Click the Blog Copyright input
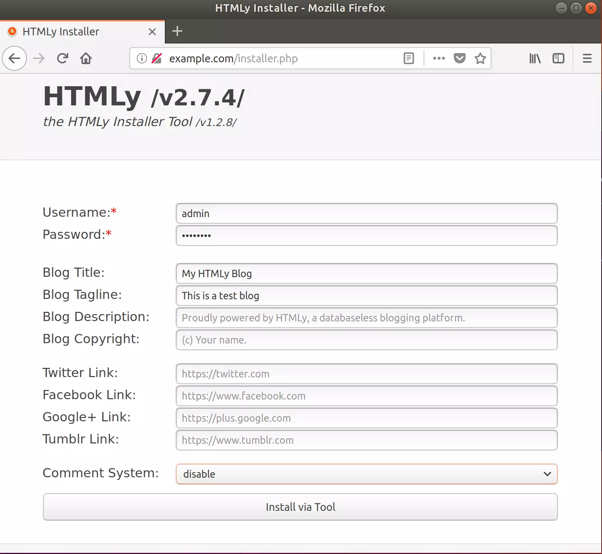Viewport: 602px width, 554px height. click(x=366, y=340)
